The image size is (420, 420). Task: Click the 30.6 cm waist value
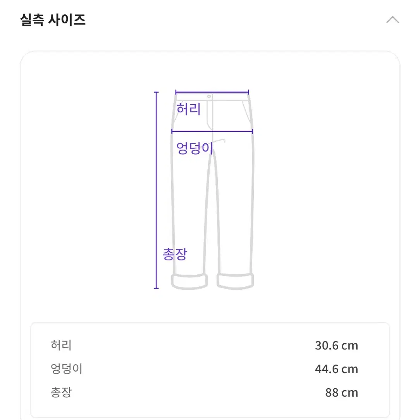coord(336,346)
